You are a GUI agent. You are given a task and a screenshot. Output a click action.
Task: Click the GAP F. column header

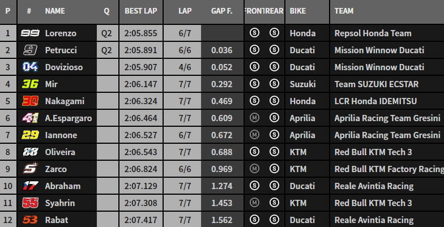click(x=221, y=11)
